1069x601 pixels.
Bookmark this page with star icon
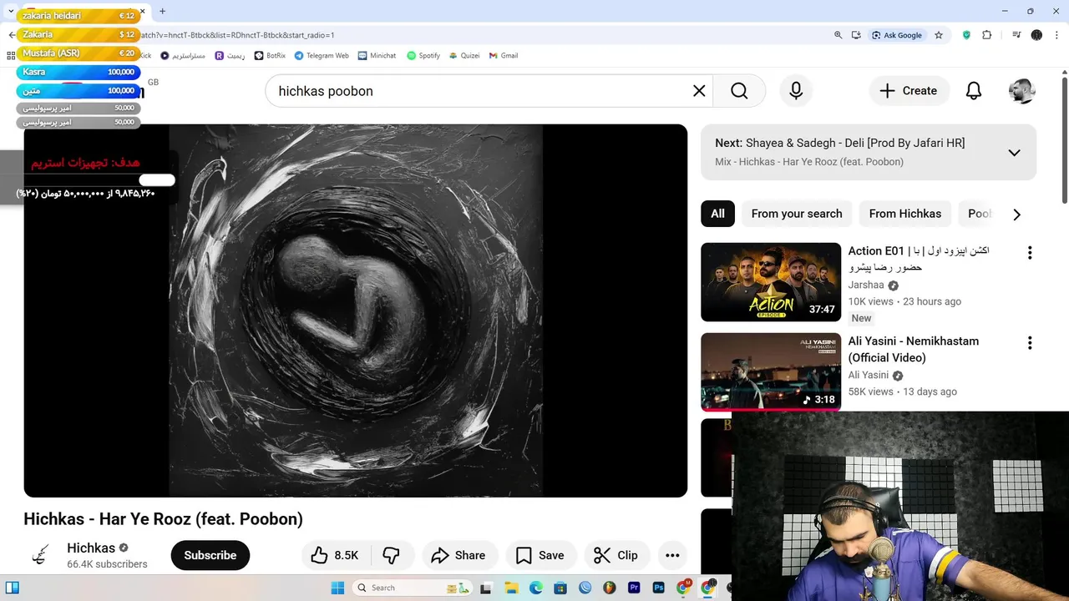pos(939,35)
